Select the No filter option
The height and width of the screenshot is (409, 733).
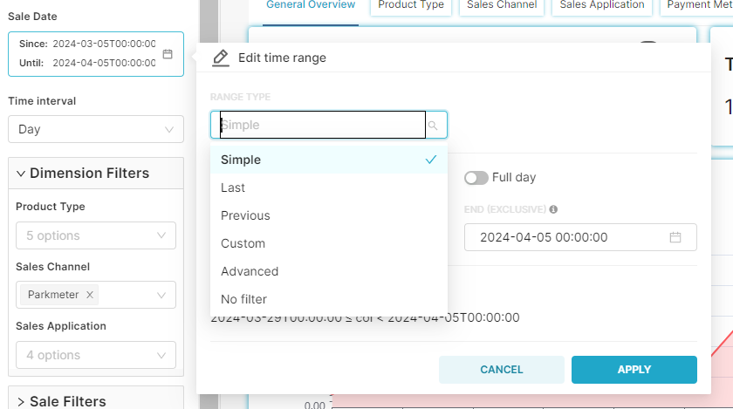click(x=329, y=299)
